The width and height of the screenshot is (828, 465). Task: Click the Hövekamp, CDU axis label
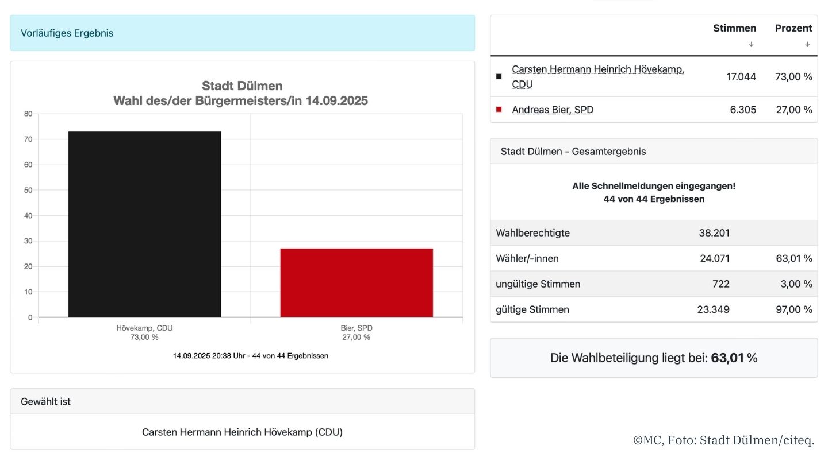tap(144, 328)
